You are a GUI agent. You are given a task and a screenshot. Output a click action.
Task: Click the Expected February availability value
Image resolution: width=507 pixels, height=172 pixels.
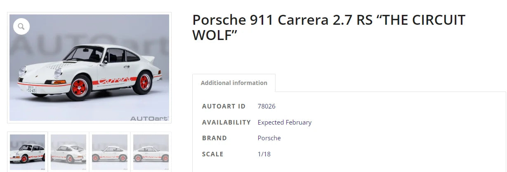point(284,123)
